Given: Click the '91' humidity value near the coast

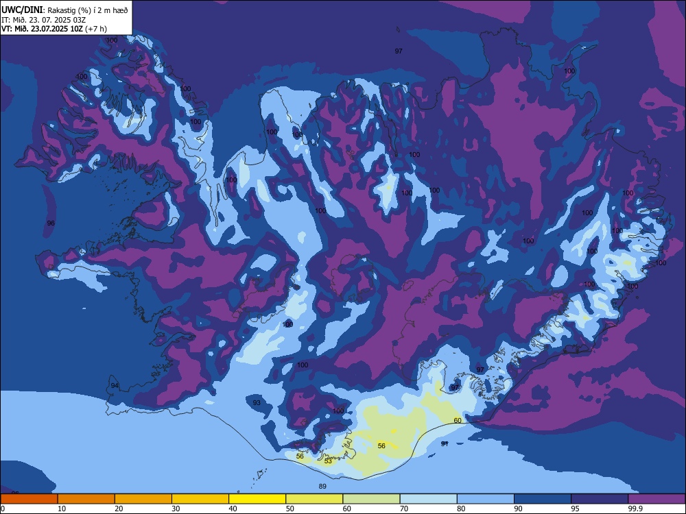Looking at the screenshot, I should pyautogui.click(x=445, y=443).
